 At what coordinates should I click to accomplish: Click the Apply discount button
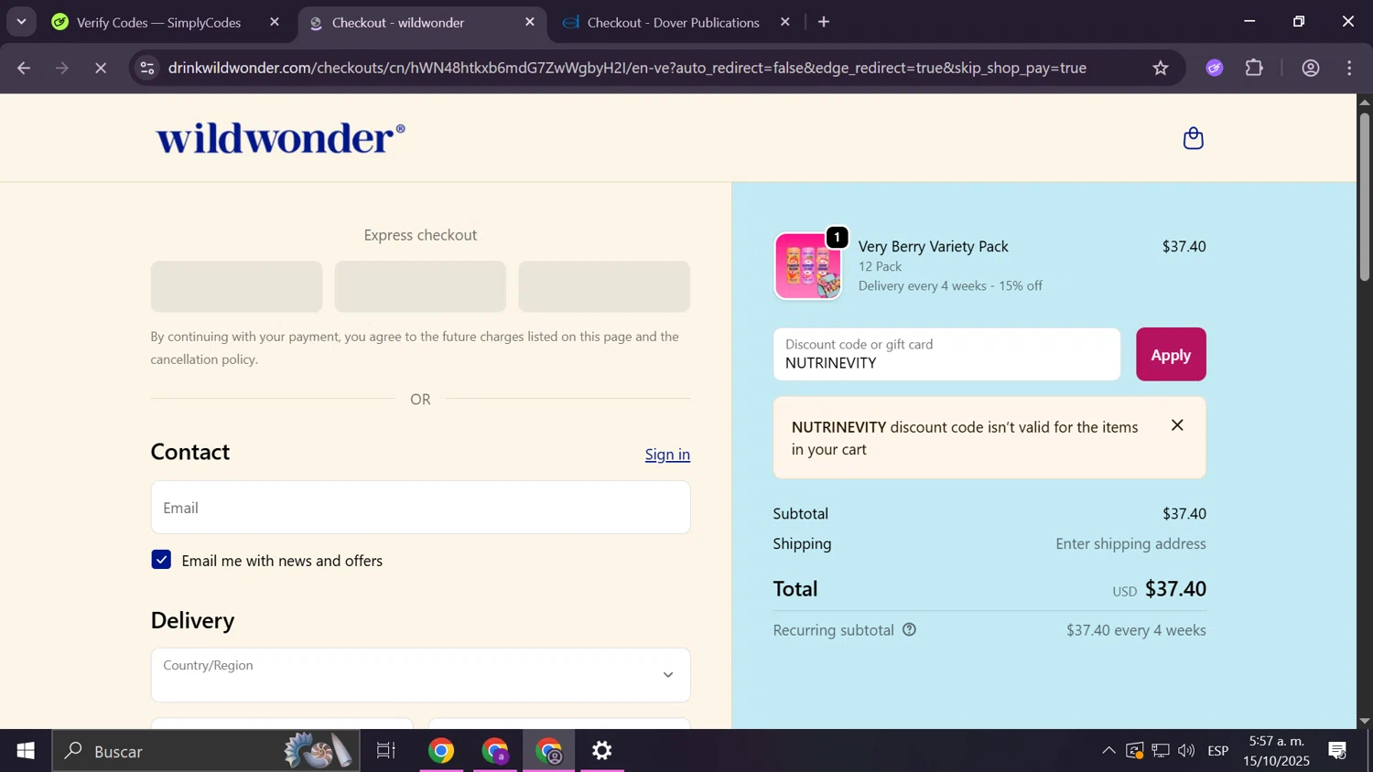pyautogui.click(x=1171, y=354)
